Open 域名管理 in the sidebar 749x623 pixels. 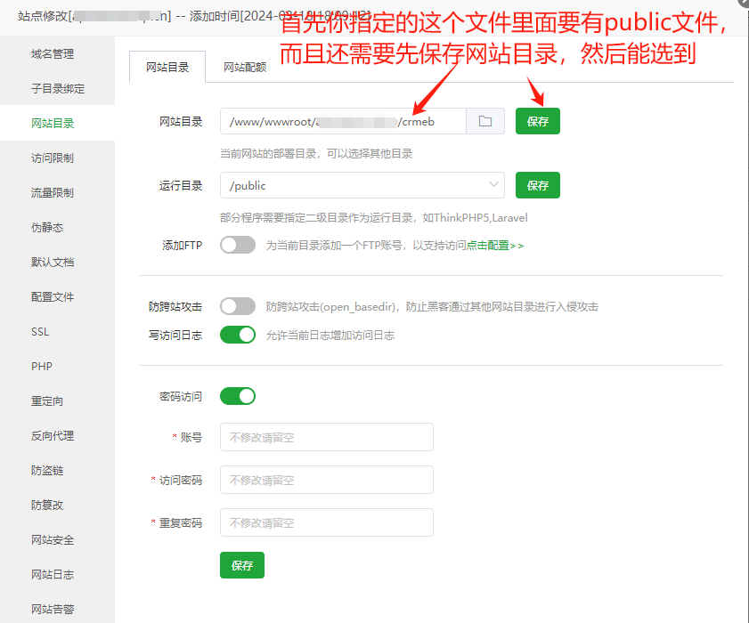[x=53, y=54]
